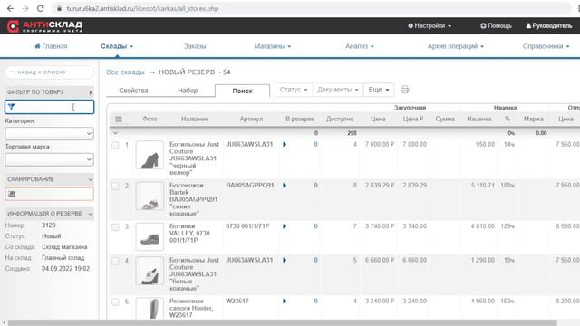The image size is (580, 326).
Task: Select the Поиск tab
Action: tap(242, 91)
